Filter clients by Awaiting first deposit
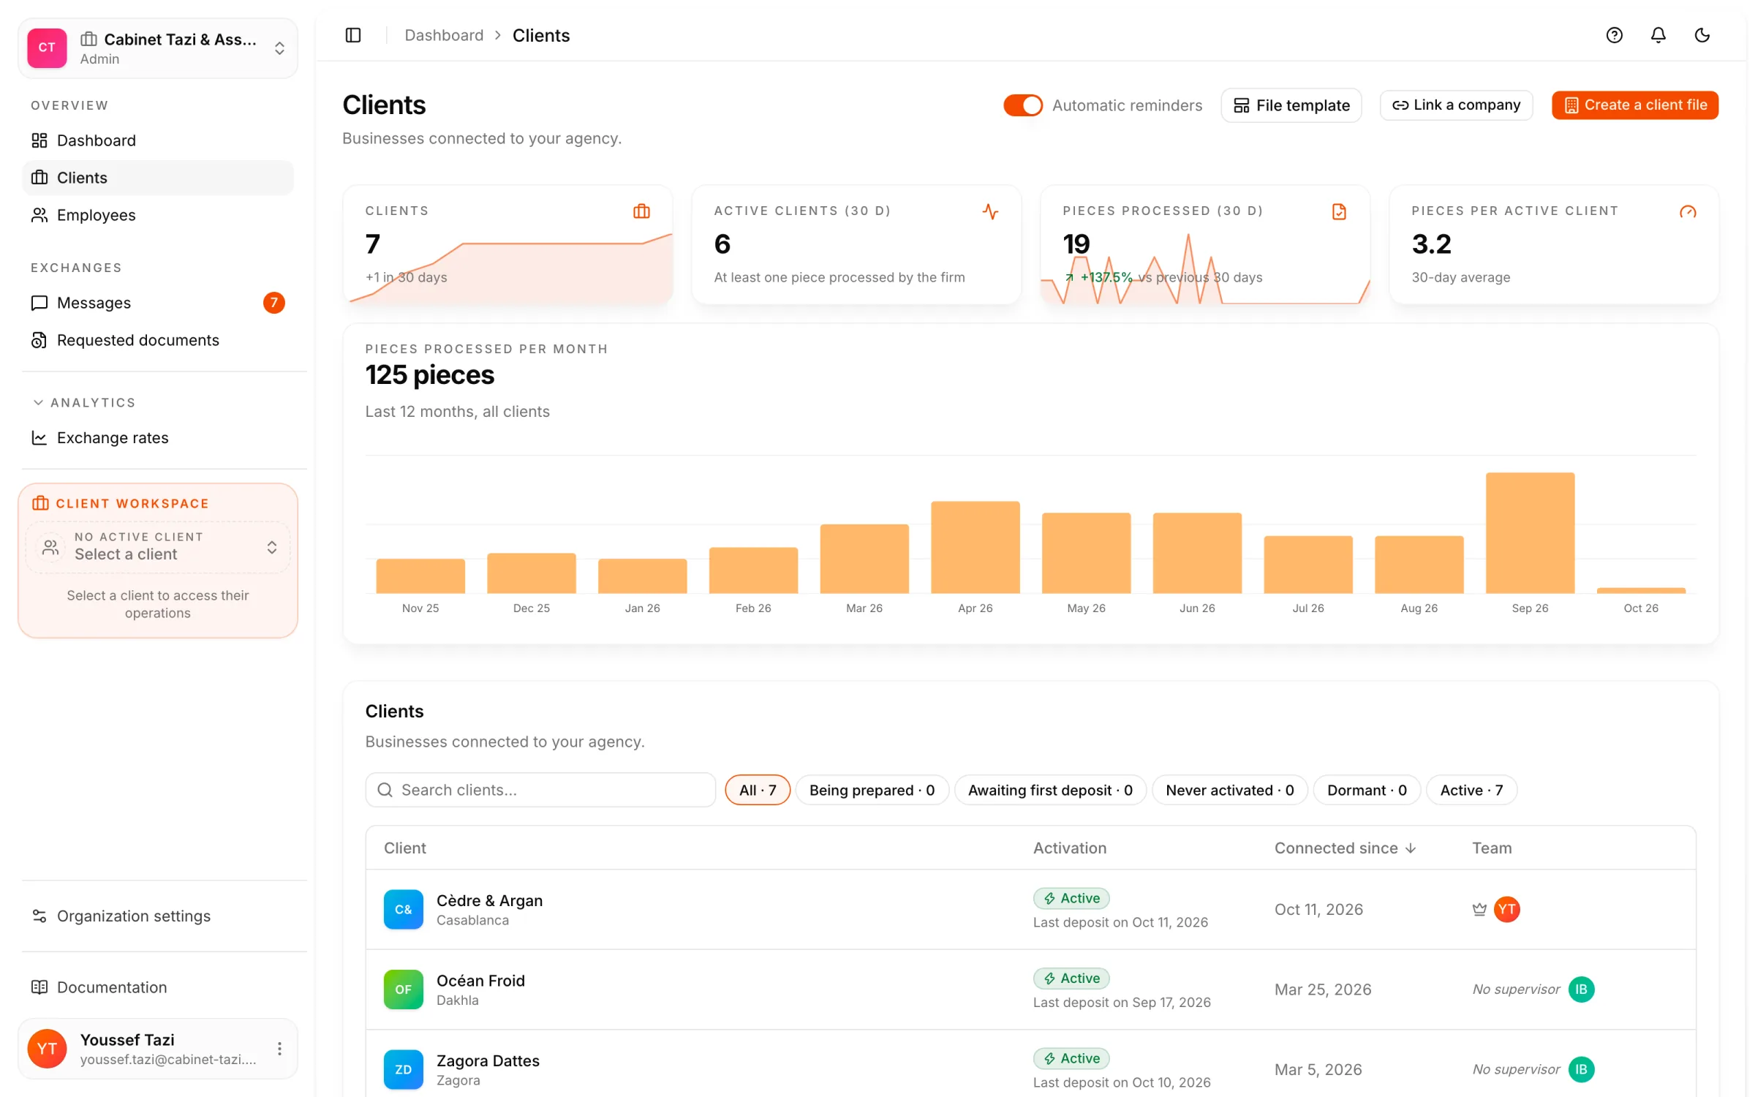Image resolution: width=1755 pixels, height=1097 pixels. (1050, 790)
